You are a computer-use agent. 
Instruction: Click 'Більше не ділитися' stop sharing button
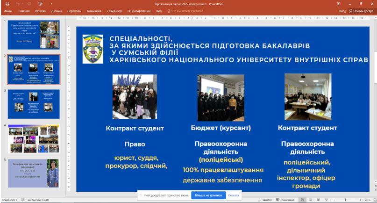(208, 196)
